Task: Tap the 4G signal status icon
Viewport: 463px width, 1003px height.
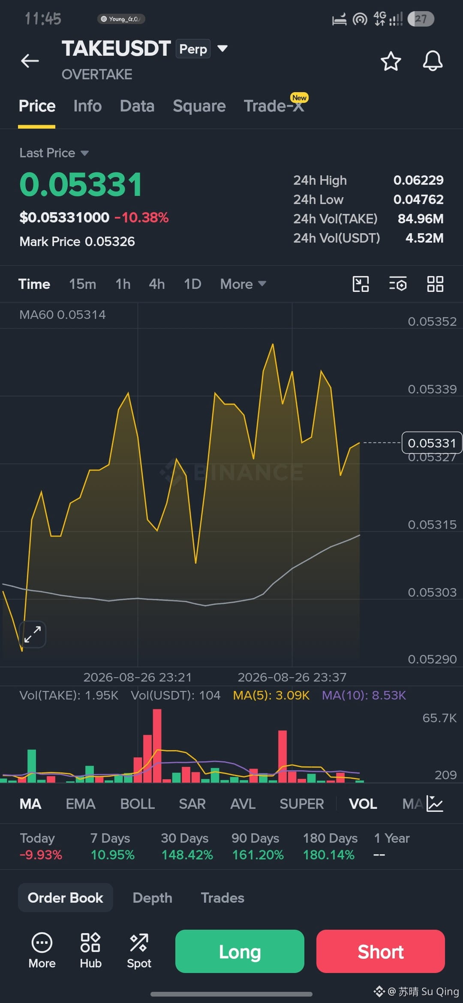Action: pyautogui.click(x=388, y=19)
